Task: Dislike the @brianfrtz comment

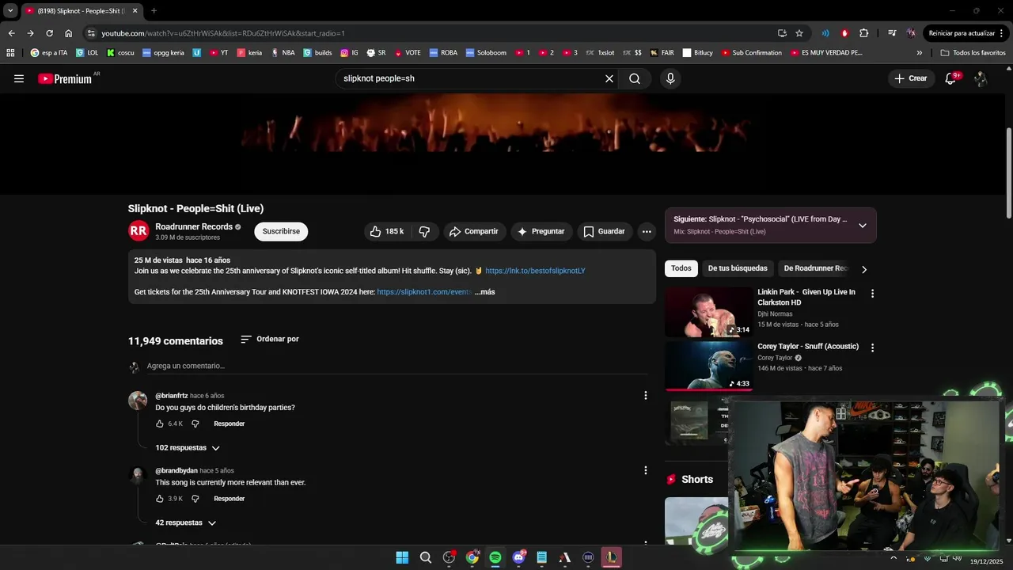Action: point(195,424)
